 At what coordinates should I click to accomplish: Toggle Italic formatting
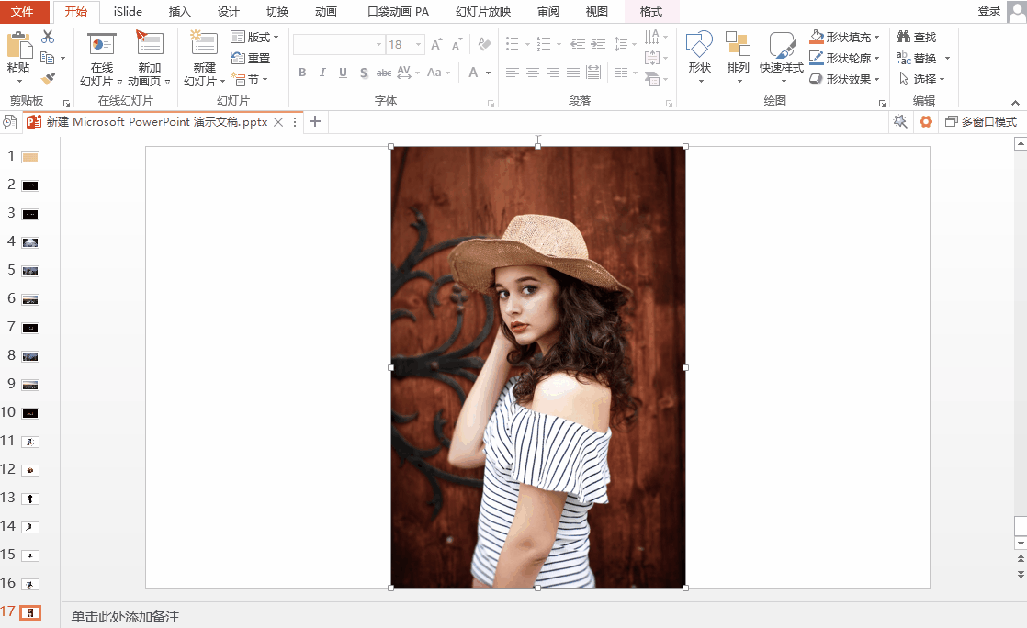pyautogui.click(x=322, y=73)
